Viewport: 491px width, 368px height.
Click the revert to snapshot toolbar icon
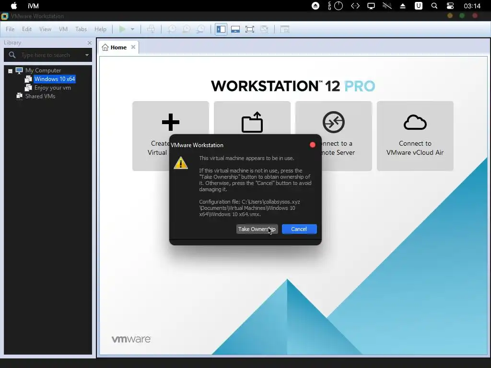[187, 29]
